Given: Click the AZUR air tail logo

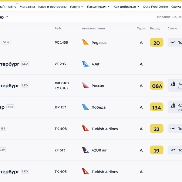Looking at the screenshot, I should tap(86, 150).
